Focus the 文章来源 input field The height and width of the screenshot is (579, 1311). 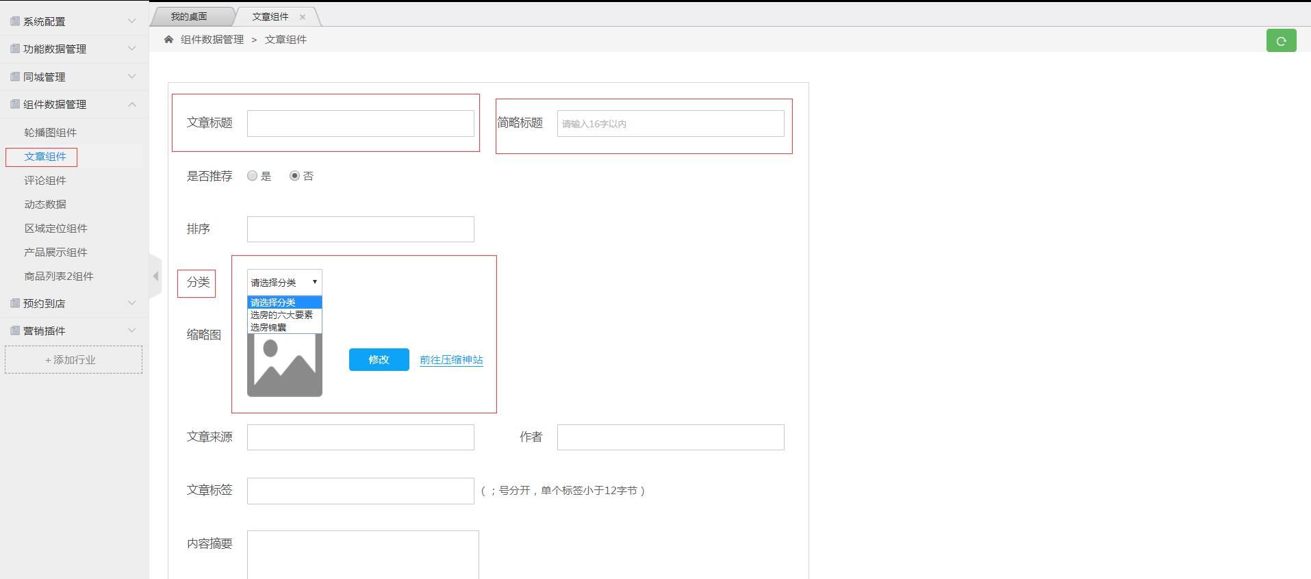point(360,437)
